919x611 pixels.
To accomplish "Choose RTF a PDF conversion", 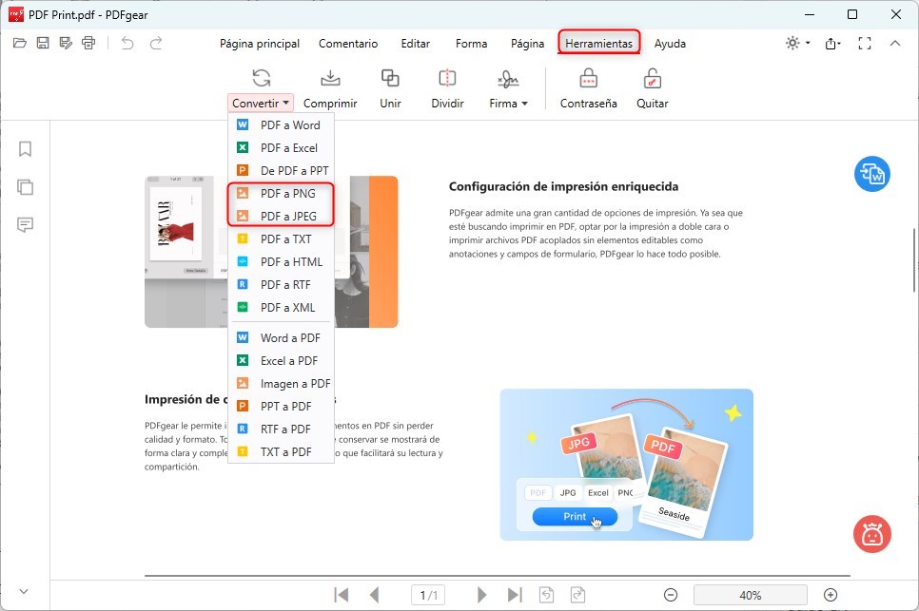I will pos(281,429).
